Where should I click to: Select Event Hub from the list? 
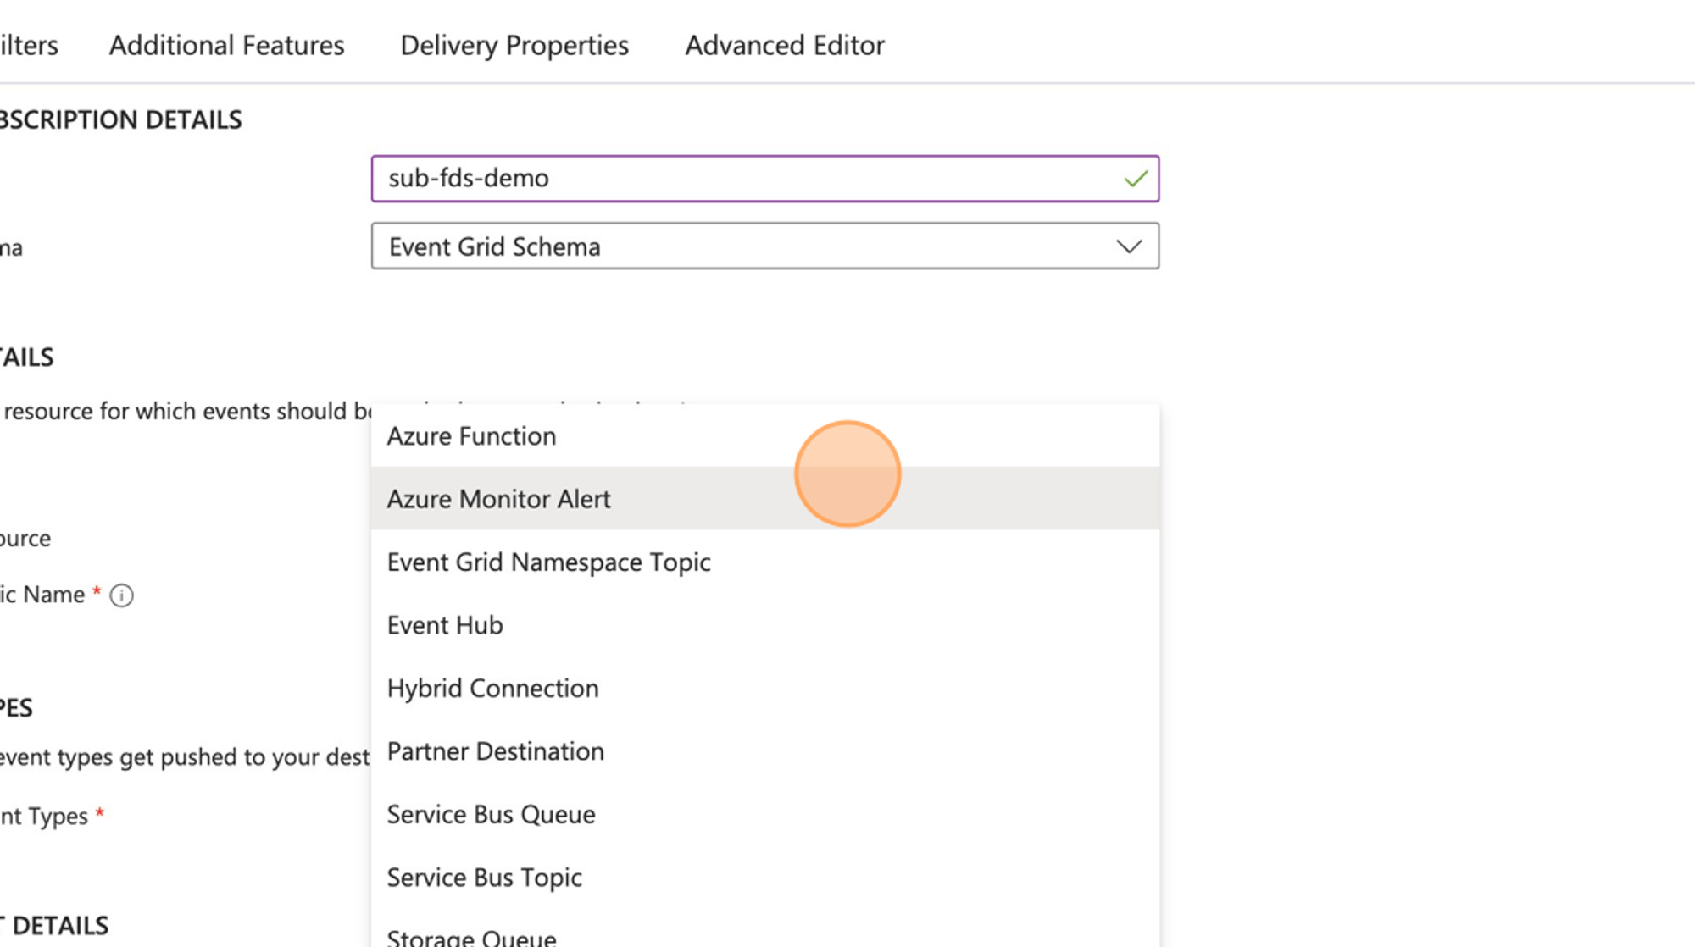pyautogui.click(x=764, y=625)
